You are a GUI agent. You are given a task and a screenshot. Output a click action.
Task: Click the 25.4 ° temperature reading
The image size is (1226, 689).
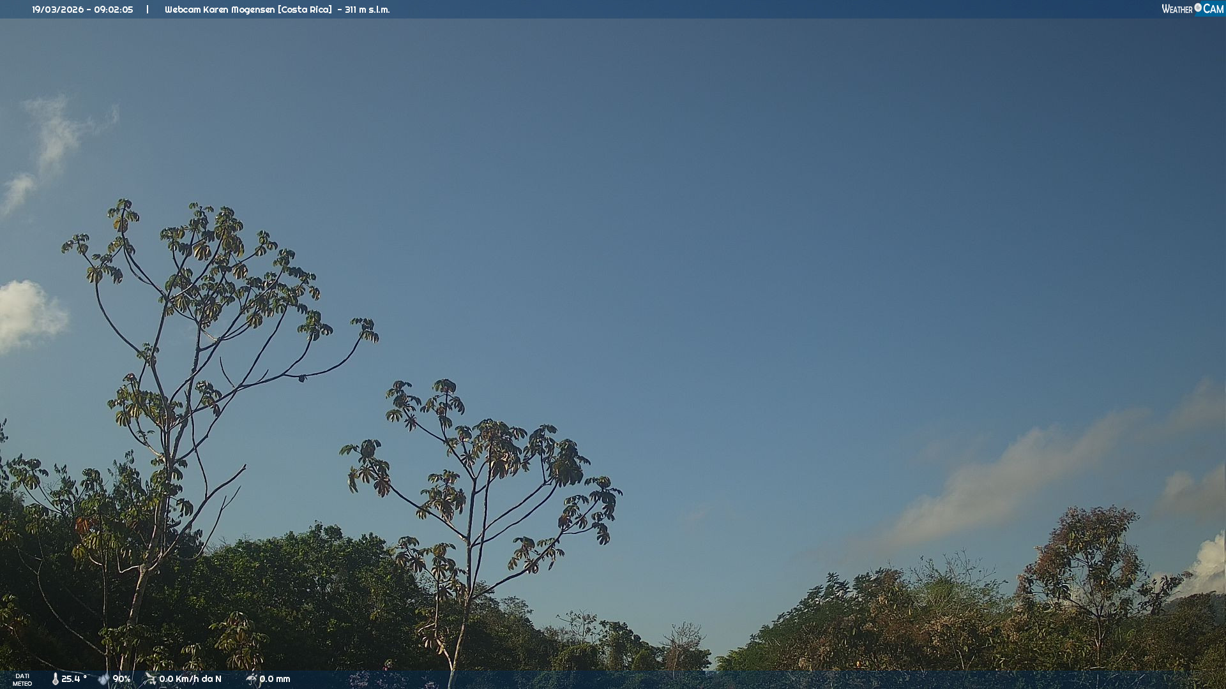(x=74, y=679)
